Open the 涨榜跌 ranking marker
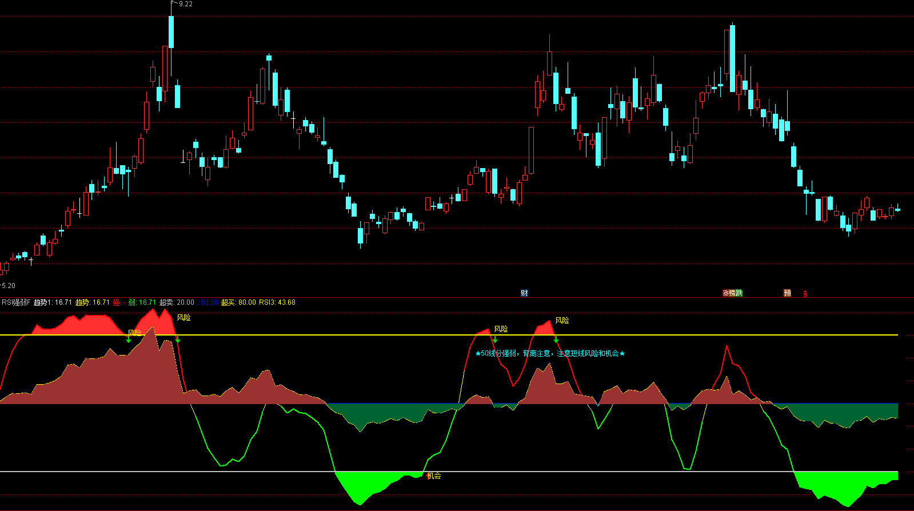This screenshot has height=511, width=914. point(732,293)
